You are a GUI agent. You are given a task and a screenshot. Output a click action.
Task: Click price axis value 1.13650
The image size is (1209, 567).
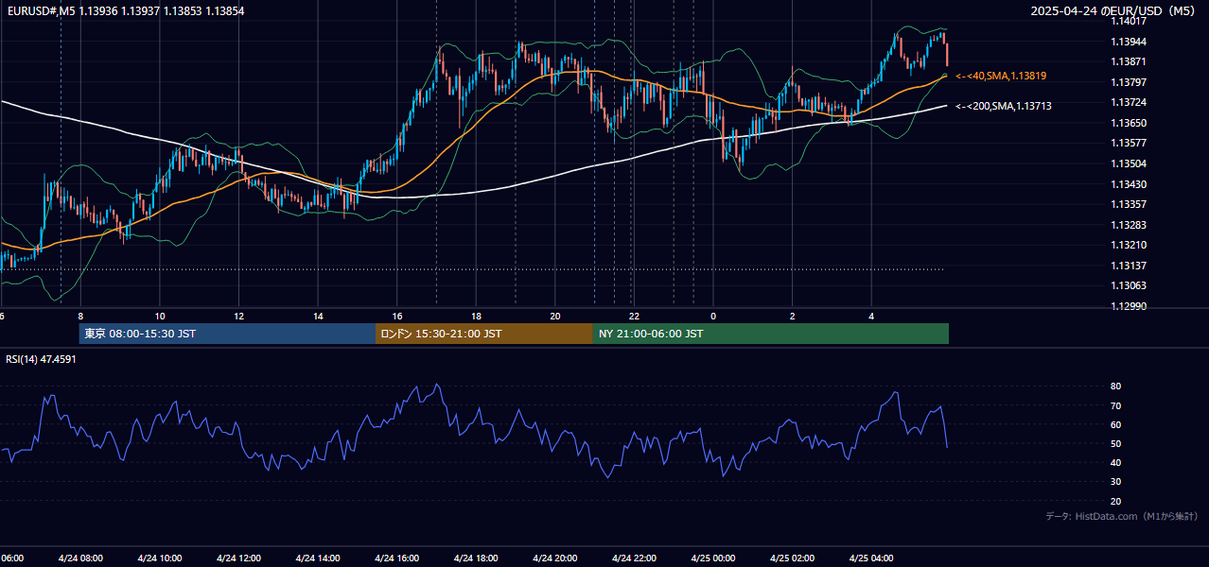point(1128,123)
